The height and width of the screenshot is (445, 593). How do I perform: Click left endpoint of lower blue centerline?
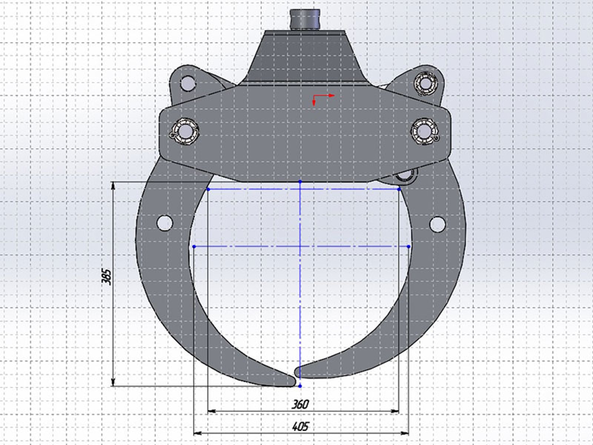194,247
